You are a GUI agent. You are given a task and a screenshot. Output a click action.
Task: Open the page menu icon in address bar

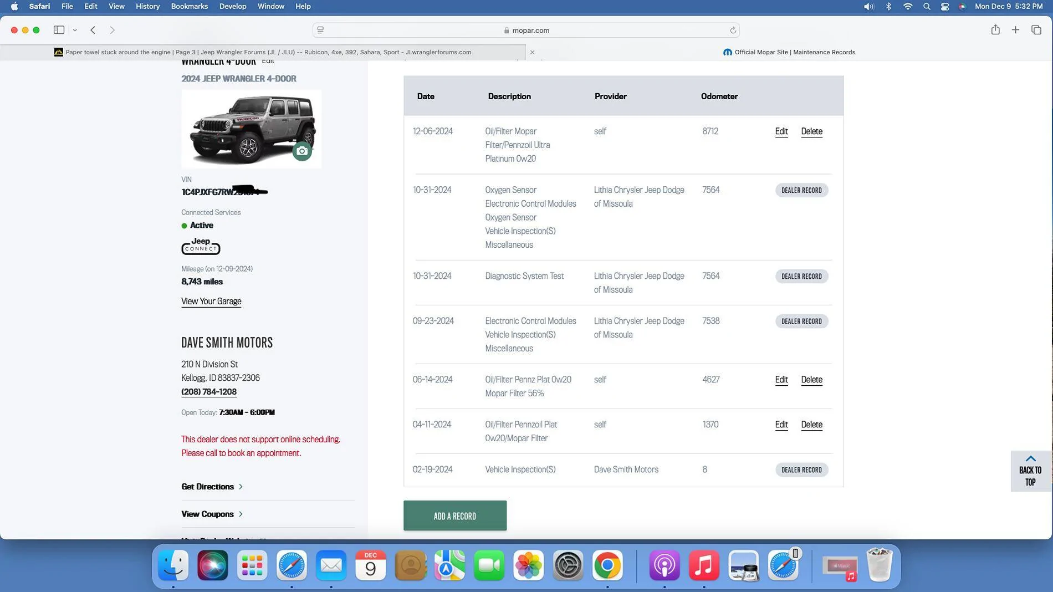pos(320,30)
